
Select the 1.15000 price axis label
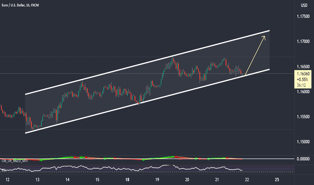pos(303,142)
